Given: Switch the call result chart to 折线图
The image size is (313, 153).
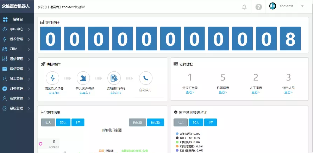Looking at the screenshot, I should (137, 122).
